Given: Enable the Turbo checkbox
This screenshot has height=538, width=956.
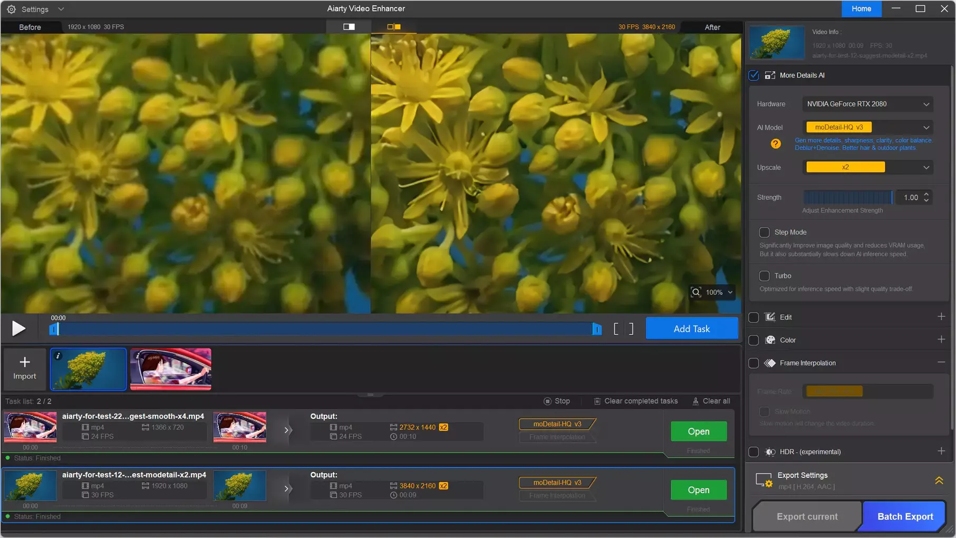Looking at the screenshot, I should [x=764, y=276].
